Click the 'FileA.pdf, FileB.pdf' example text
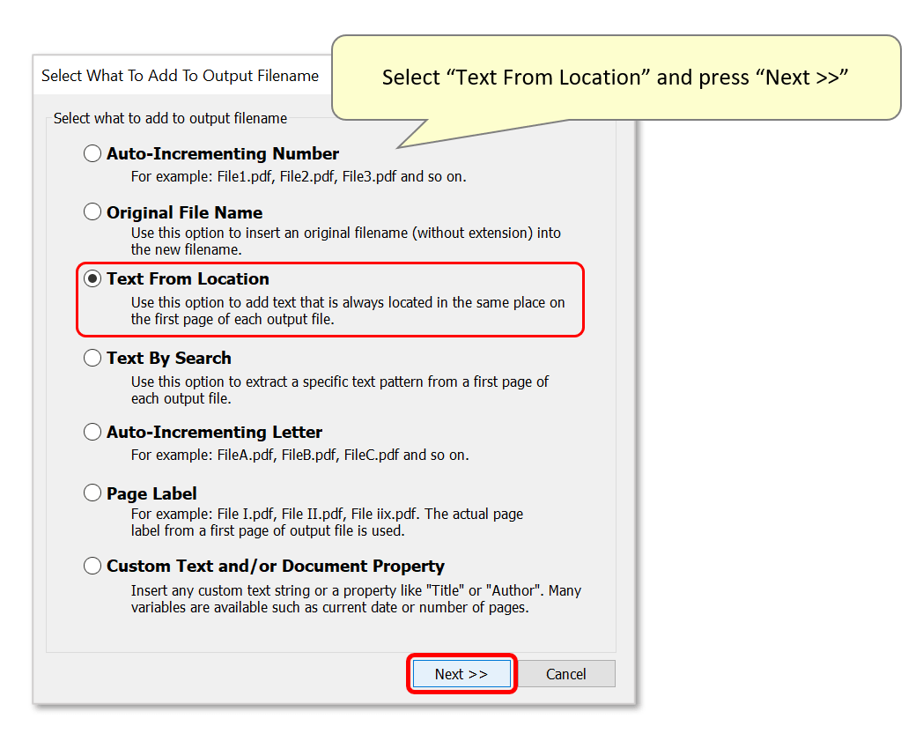This screenshot has height=741, width=923. tap(299, 456)
